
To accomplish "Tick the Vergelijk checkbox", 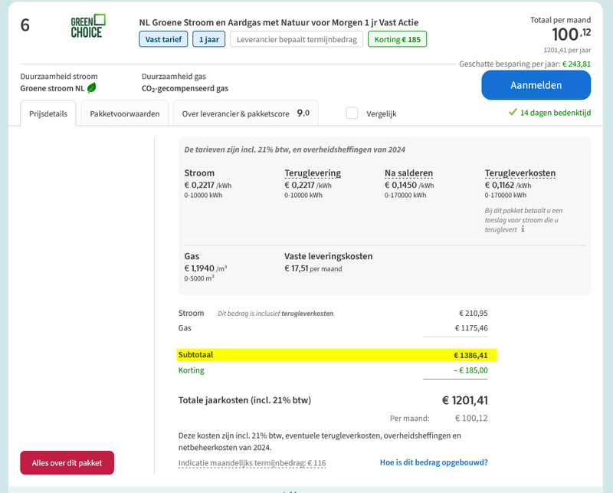I will [352, 113].
